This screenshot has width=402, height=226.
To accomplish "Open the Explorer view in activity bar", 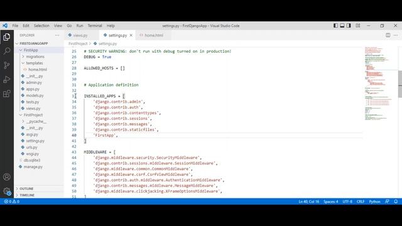I will (7, 37).
